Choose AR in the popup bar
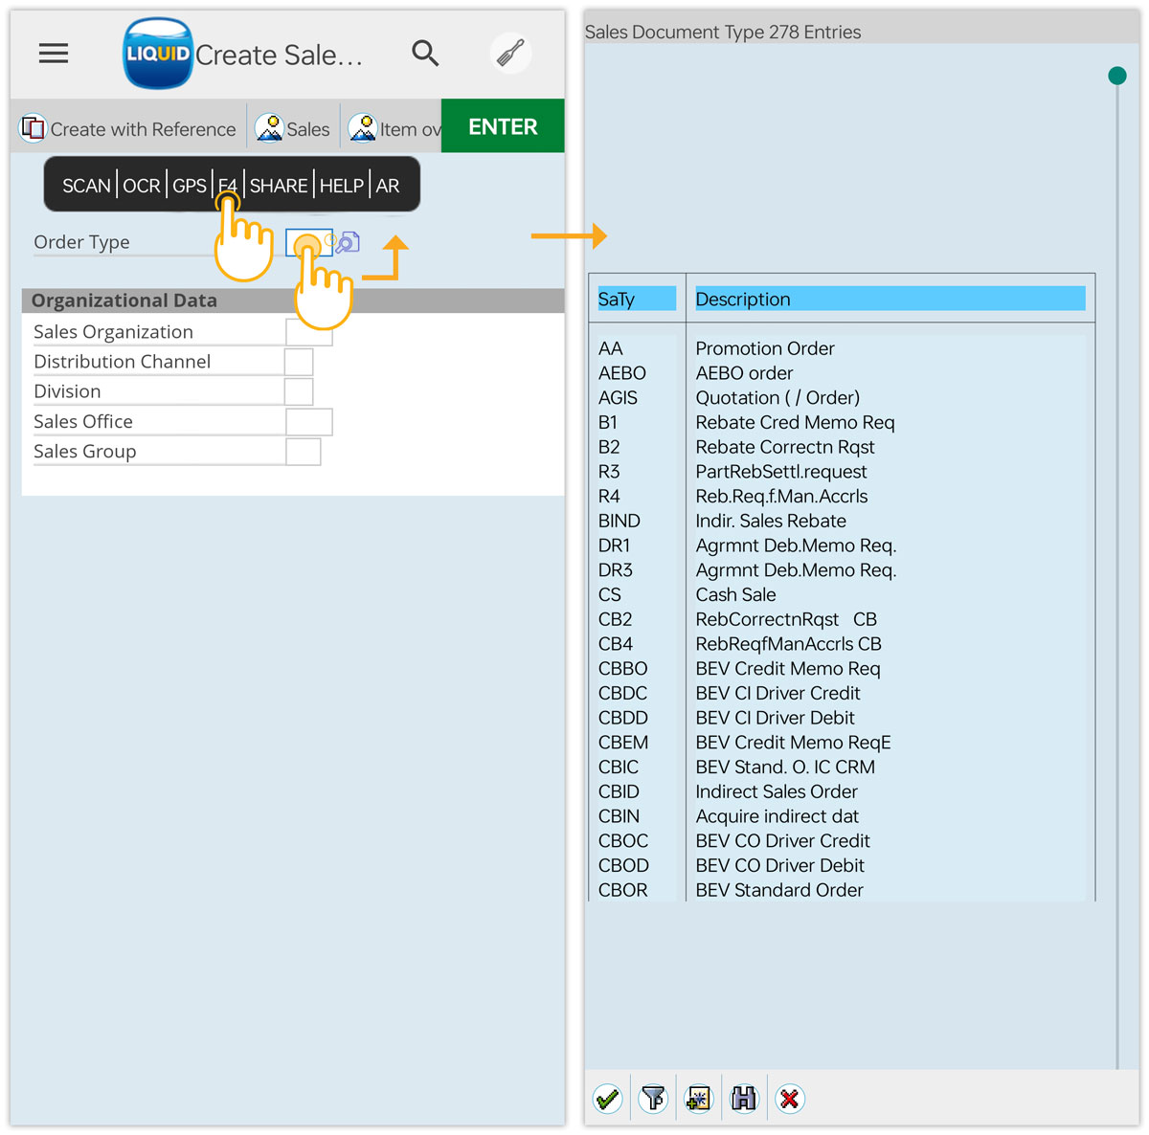The height and width of the screenshot is (1135, 1149). 388,186
